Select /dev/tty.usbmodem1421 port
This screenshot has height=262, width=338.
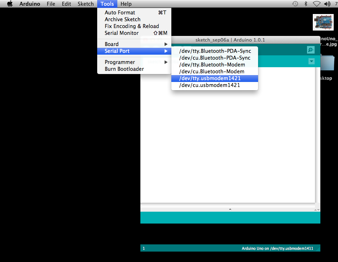[x=215, y=79]
